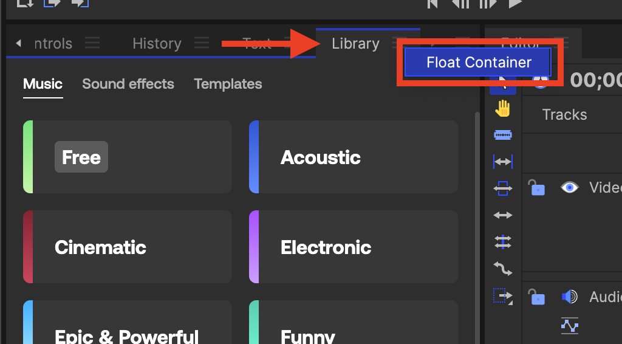
Task: Select the wavy Rate Stretch tool
Action: 503,269
